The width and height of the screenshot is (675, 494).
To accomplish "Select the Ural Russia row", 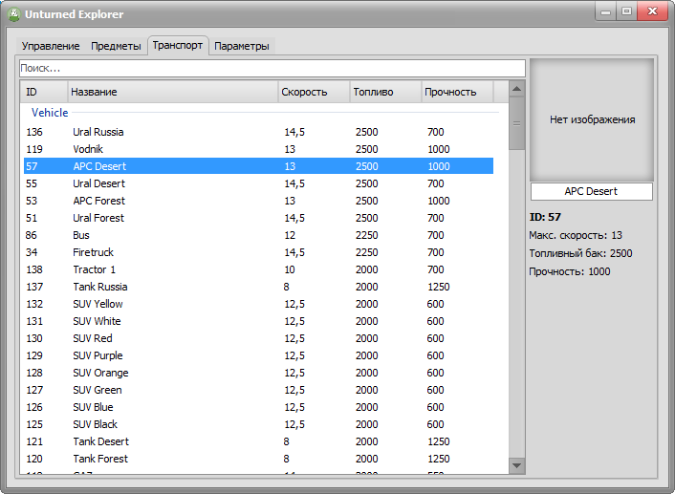I will 98,132.
